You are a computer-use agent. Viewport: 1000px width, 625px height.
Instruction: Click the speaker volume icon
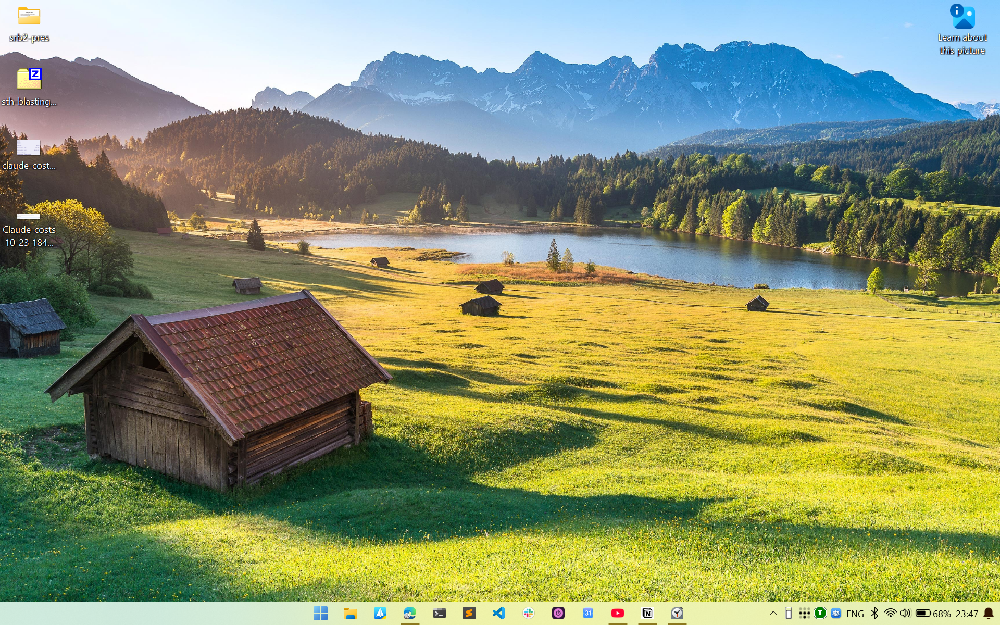[905, 613]
